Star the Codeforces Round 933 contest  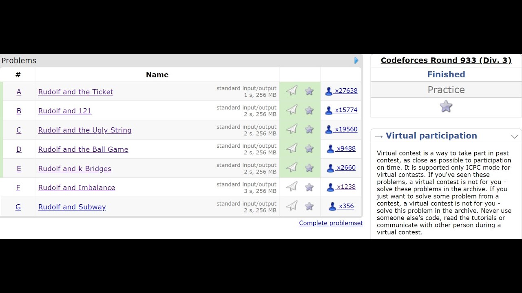coord(446,107)
